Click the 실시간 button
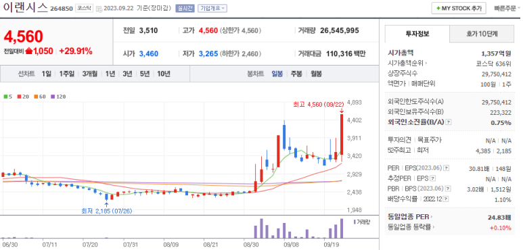The height and width of the screenshot is (250, 523). point(185,9)
